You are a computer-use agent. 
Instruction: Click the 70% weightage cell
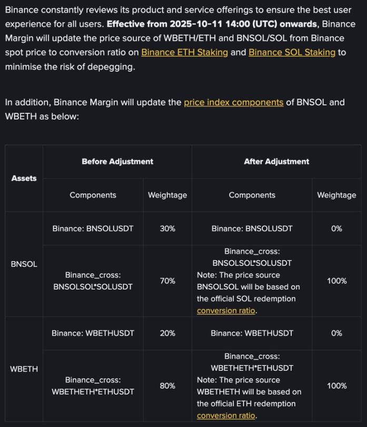[x=167, y=281]
